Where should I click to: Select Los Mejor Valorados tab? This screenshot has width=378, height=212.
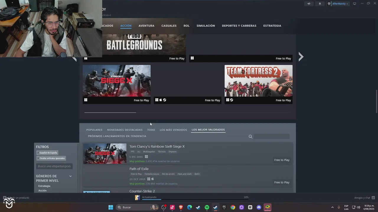pos(208,130)
